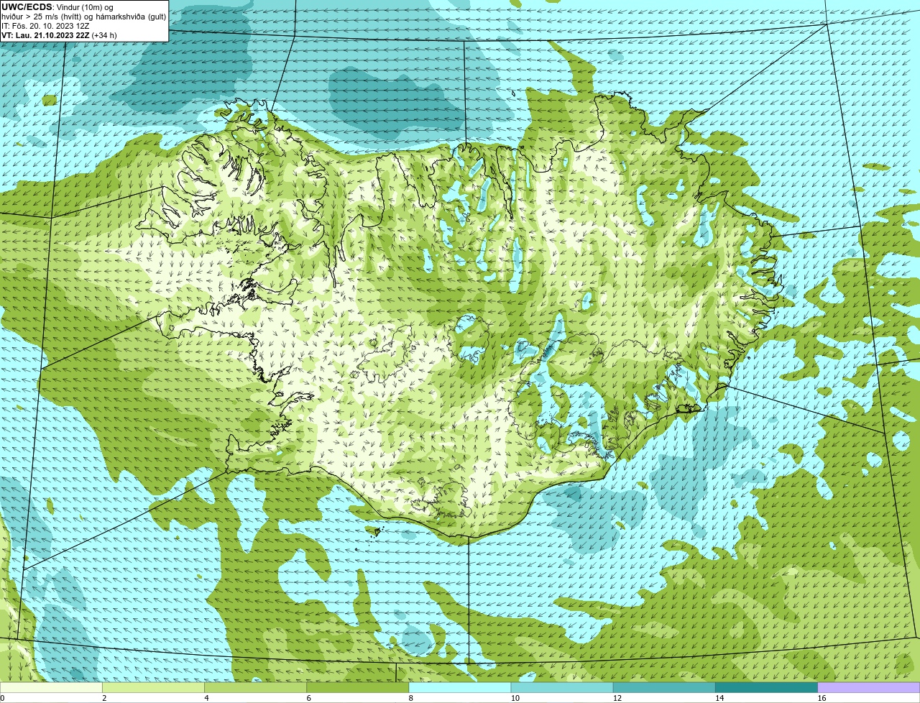Click the legend scale value "12"
920x703 pixels.
(617, 698)
